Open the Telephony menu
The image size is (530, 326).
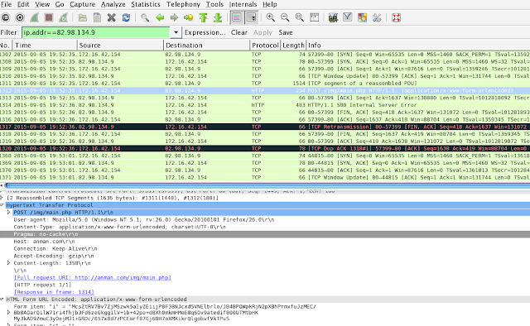click(x=183, y=4)
